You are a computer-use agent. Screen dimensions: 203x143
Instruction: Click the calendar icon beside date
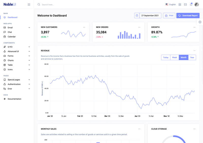tap(137, 16)
